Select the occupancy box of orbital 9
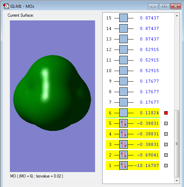 pos(123,81)
